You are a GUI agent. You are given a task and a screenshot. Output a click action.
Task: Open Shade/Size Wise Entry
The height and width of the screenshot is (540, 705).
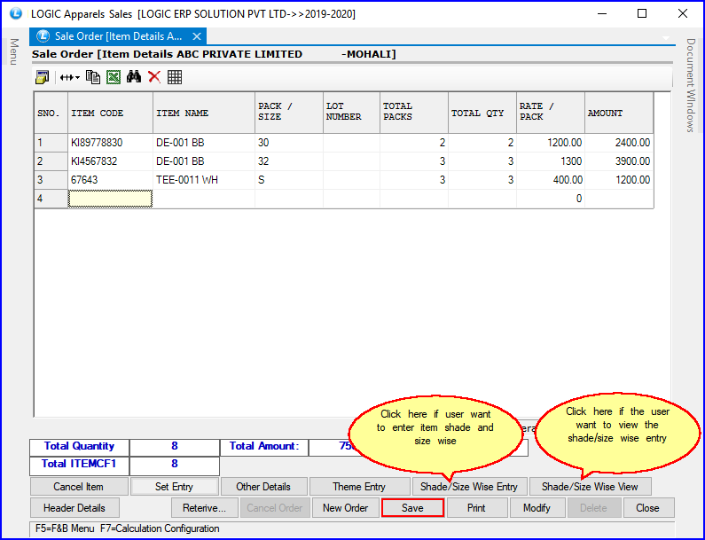click(x=469, y=487)
